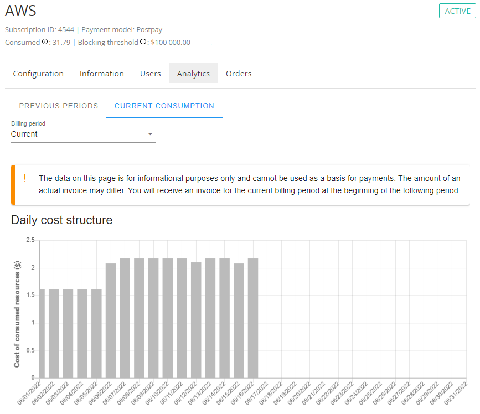Click the 2.5 y-axis tick label
The width and height of the screenshot is (480, 414).
pos(30,240)
